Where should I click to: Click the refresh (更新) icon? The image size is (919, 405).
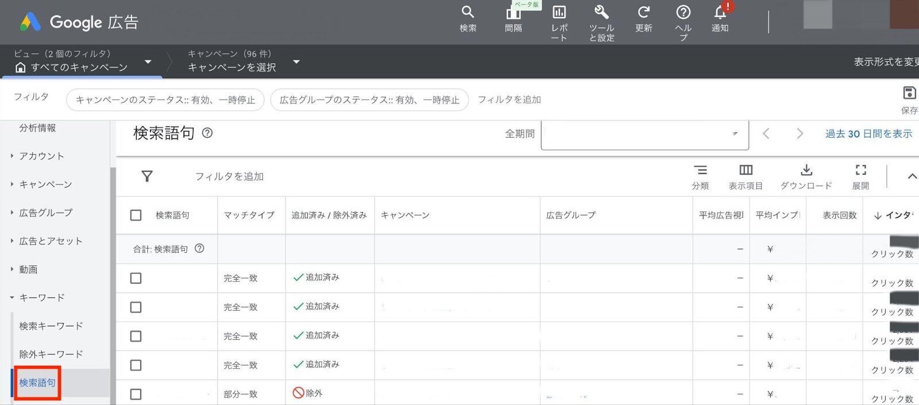click(x=643, y=13)
